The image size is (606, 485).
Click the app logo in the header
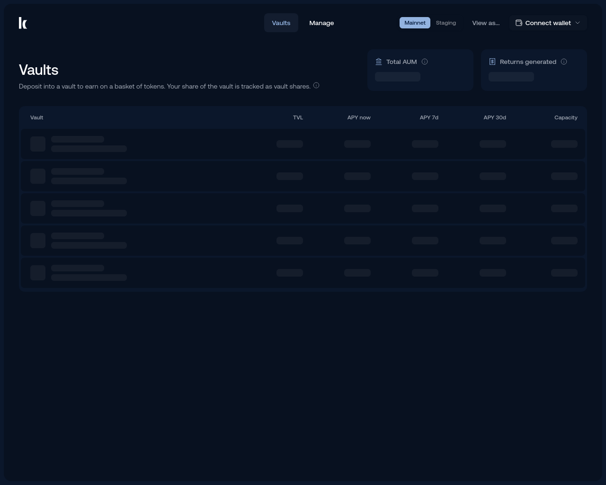pos(23,23)
